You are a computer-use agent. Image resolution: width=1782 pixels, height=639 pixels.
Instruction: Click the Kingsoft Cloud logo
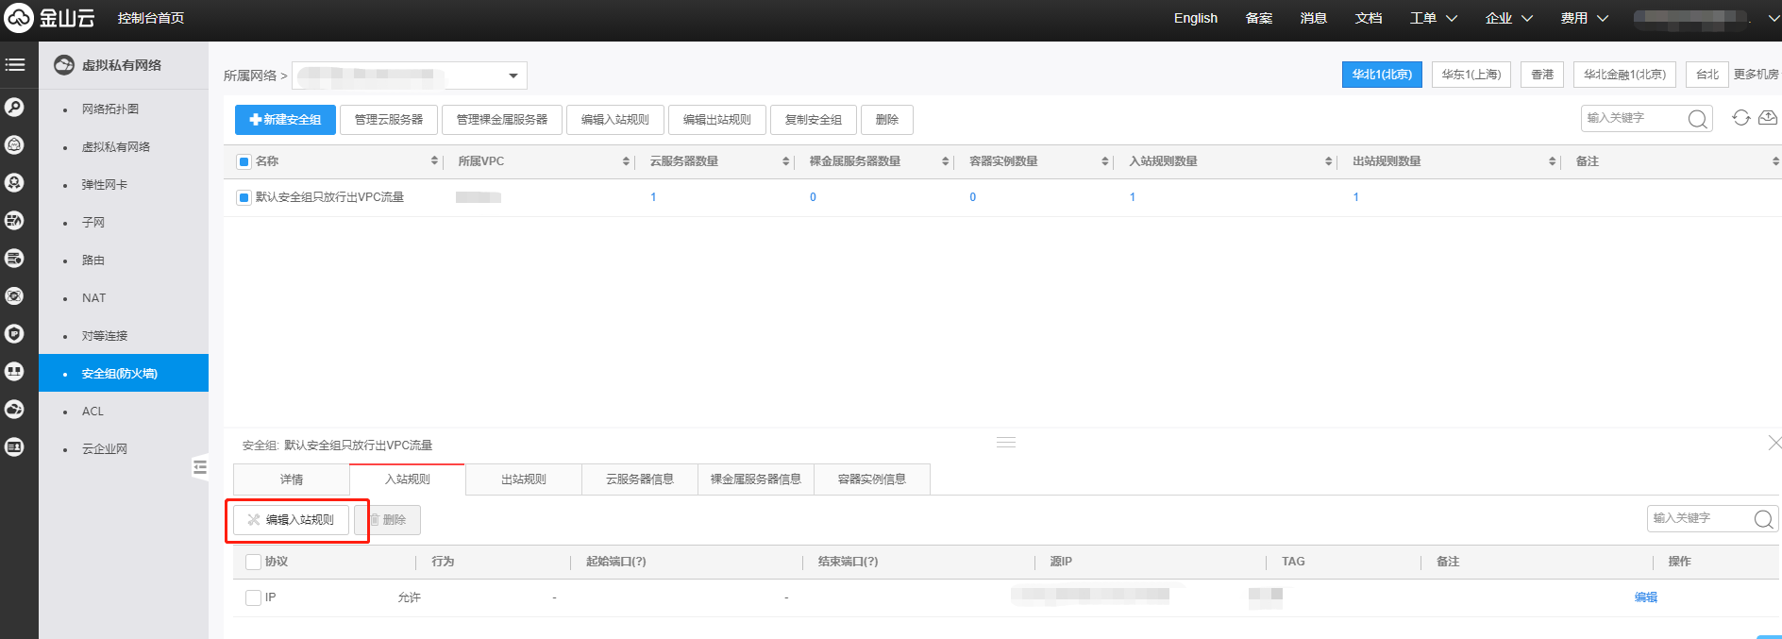[49, 18]
